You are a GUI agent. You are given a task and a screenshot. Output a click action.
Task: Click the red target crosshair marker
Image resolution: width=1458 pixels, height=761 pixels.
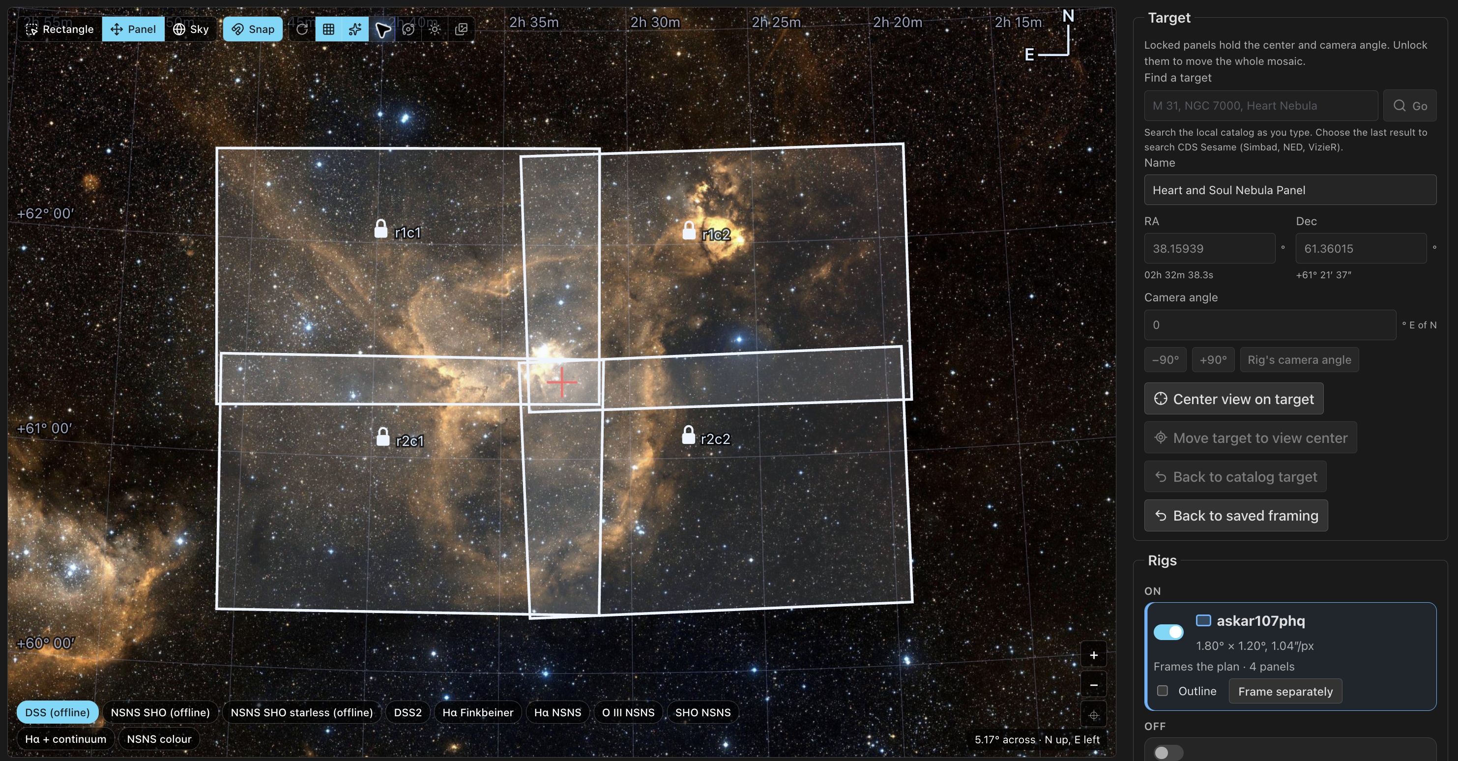tap(561, 381)
